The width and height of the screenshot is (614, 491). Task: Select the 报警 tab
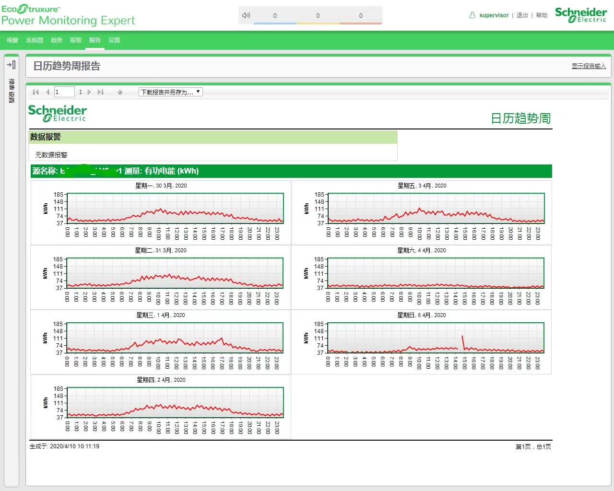(76, 40)
